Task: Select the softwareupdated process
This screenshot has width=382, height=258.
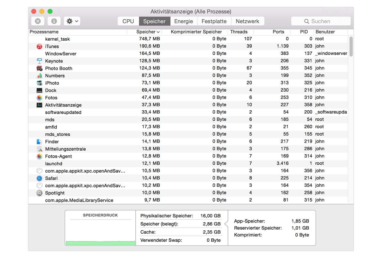Action: (188, 112)
